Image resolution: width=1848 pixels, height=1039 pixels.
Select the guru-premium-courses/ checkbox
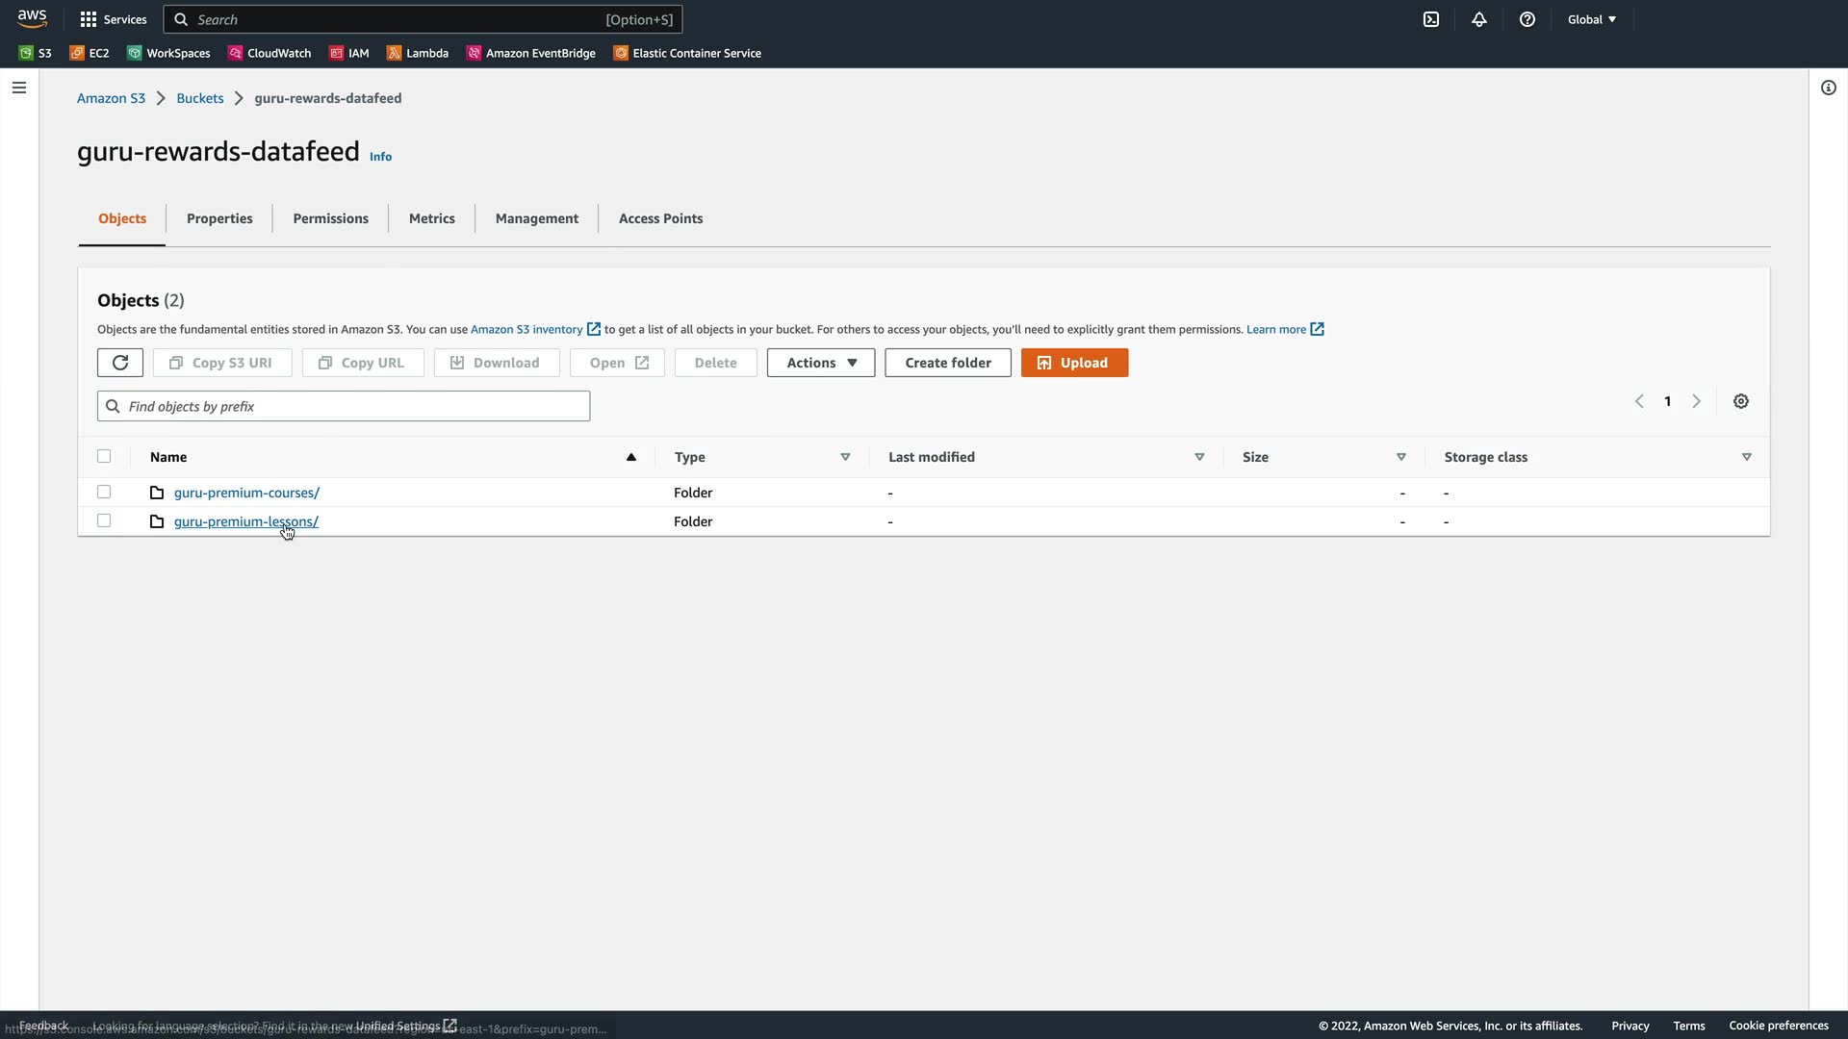[x=104, y=493]
